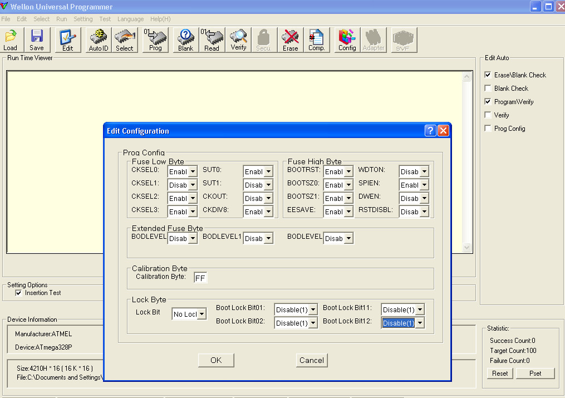Click the Load toolbar icon
Screen dimensions: 565x398
[11, 40]
